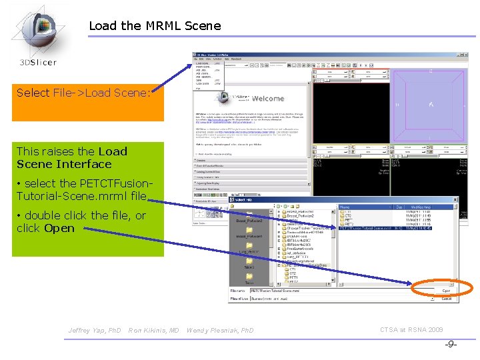480x360 pixels.
Task: Click inside the red slice viewer
Action: [351, 113]
